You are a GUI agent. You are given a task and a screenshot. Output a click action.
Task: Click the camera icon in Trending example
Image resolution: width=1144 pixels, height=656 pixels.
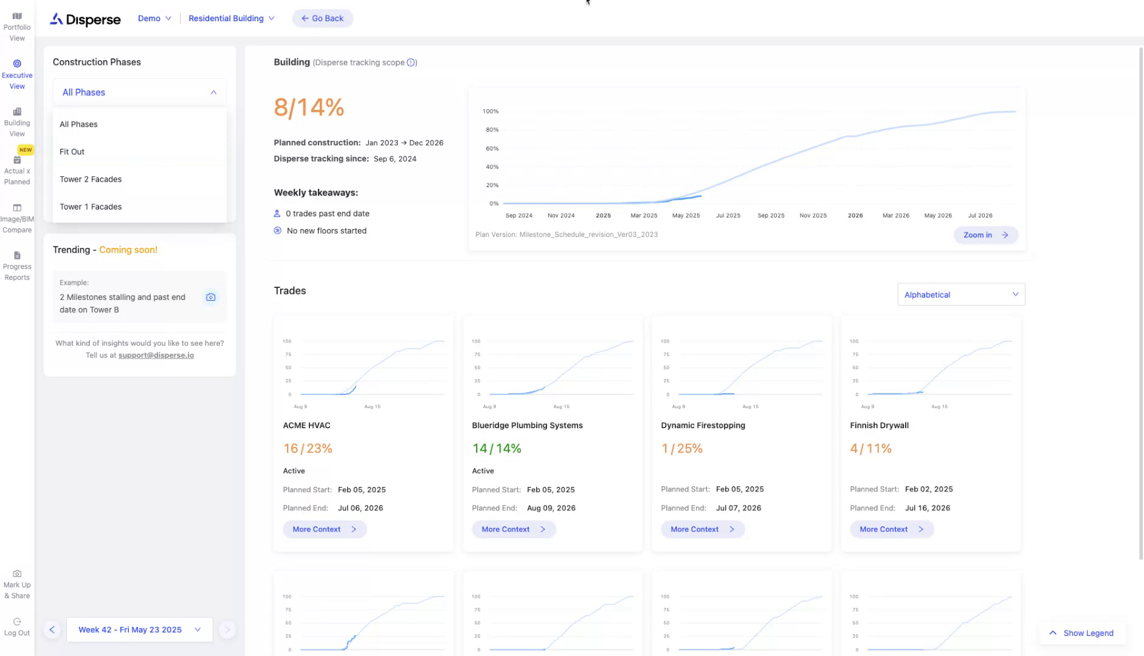click(x=210, y=297)
